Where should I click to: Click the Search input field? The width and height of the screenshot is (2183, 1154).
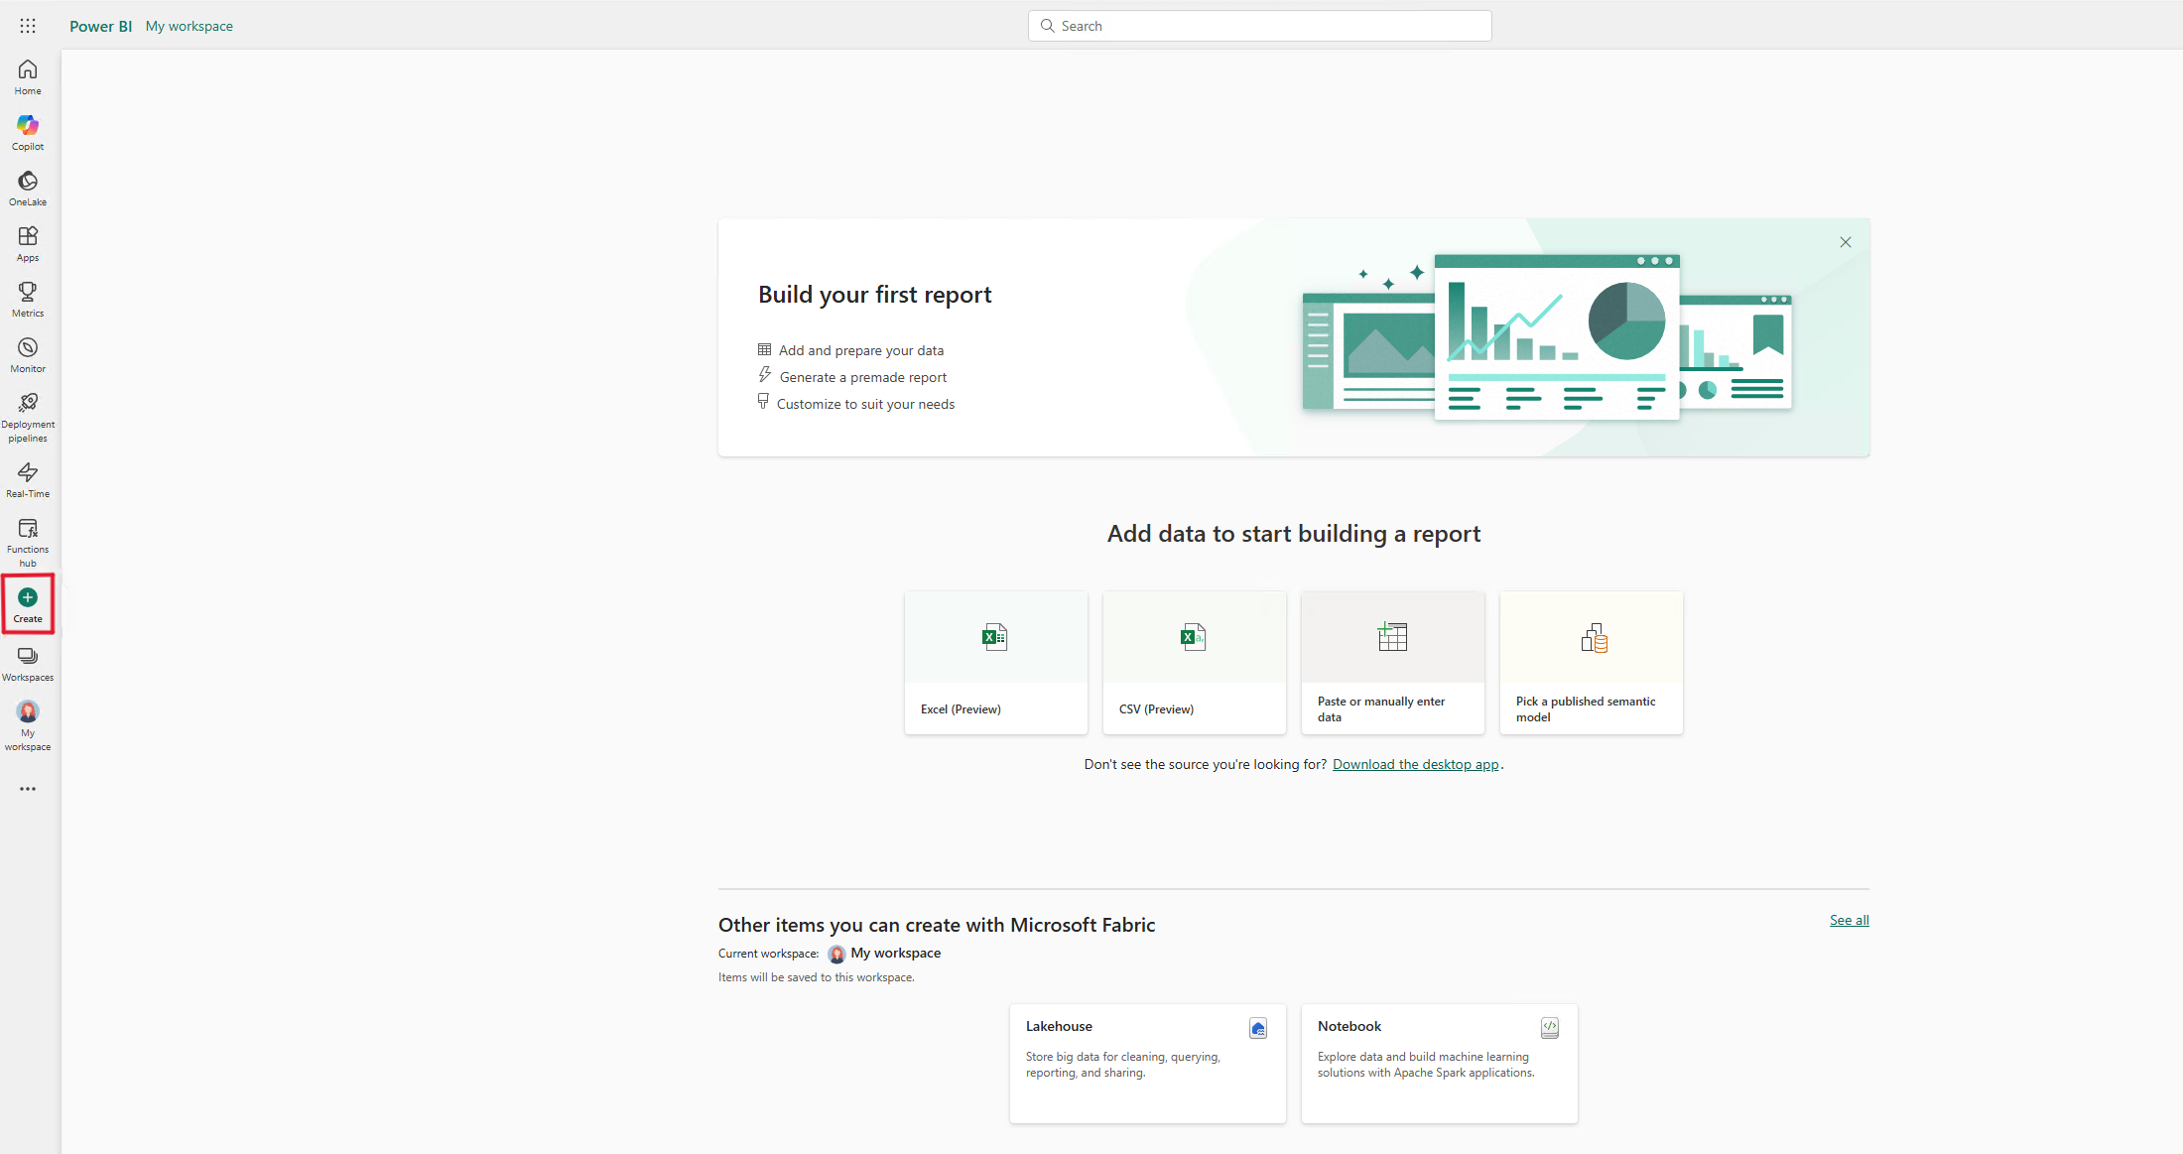(1260, 25)
